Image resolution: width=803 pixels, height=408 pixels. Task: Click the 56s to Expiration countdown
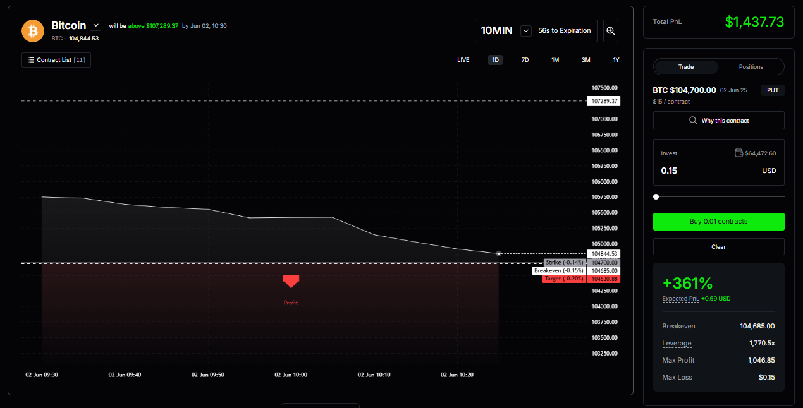[564, 30]
